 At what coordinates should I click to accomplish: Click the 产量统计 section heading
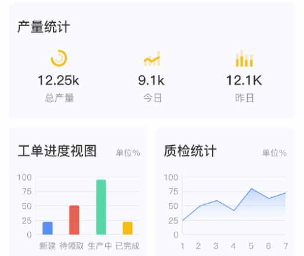tap(44, 27)
